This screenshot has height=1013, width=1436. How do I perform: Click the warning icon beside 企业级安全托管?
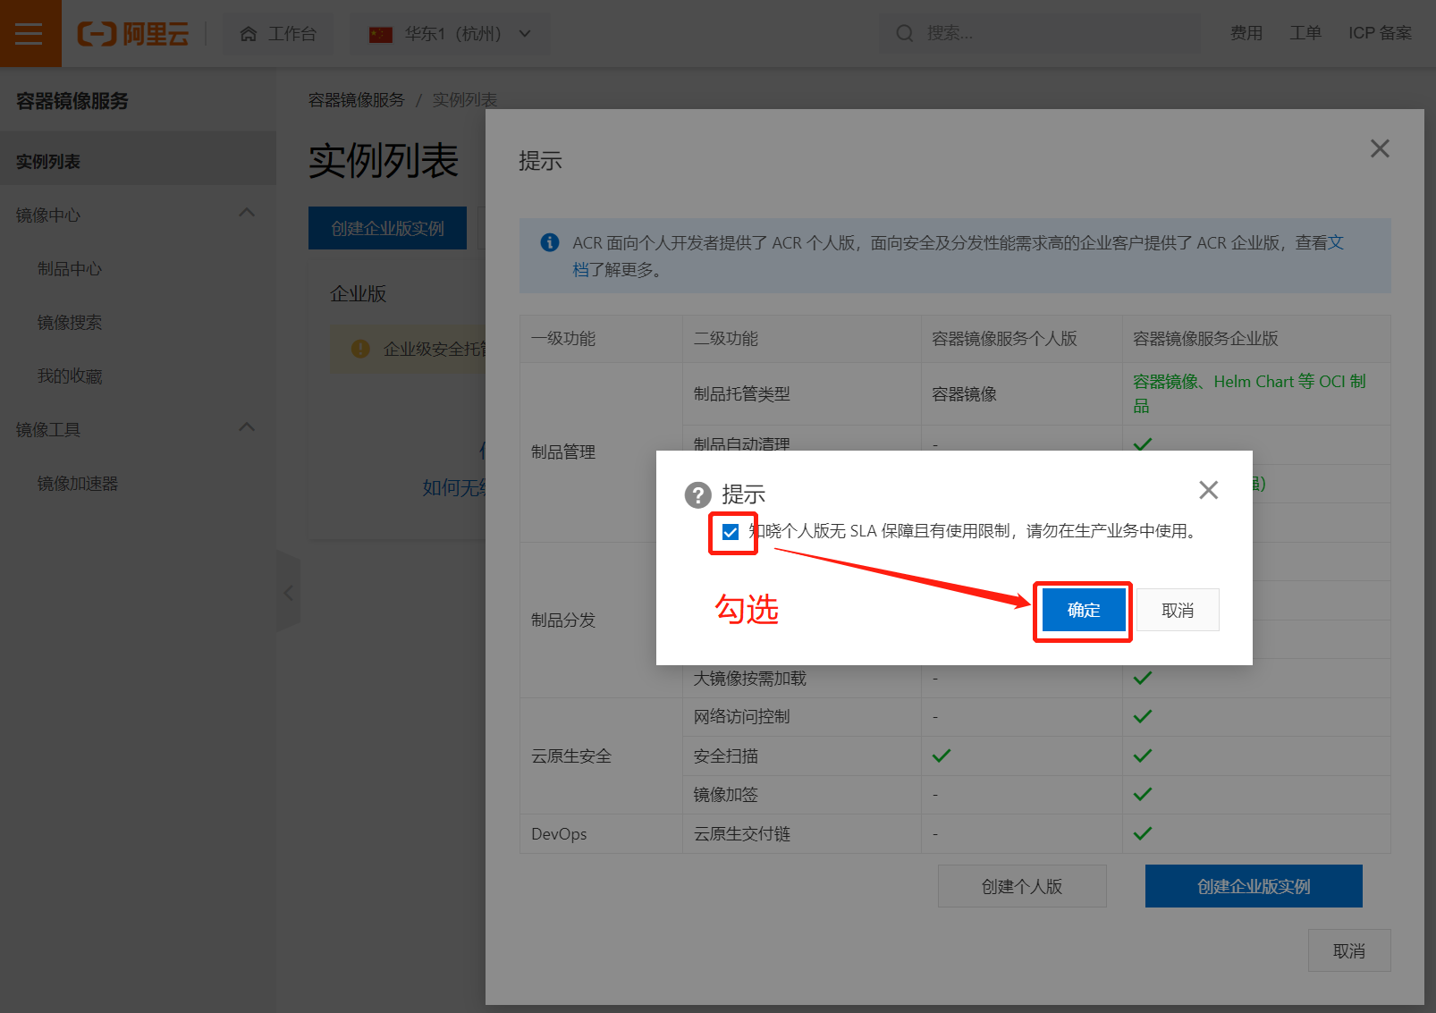[360, 349]
